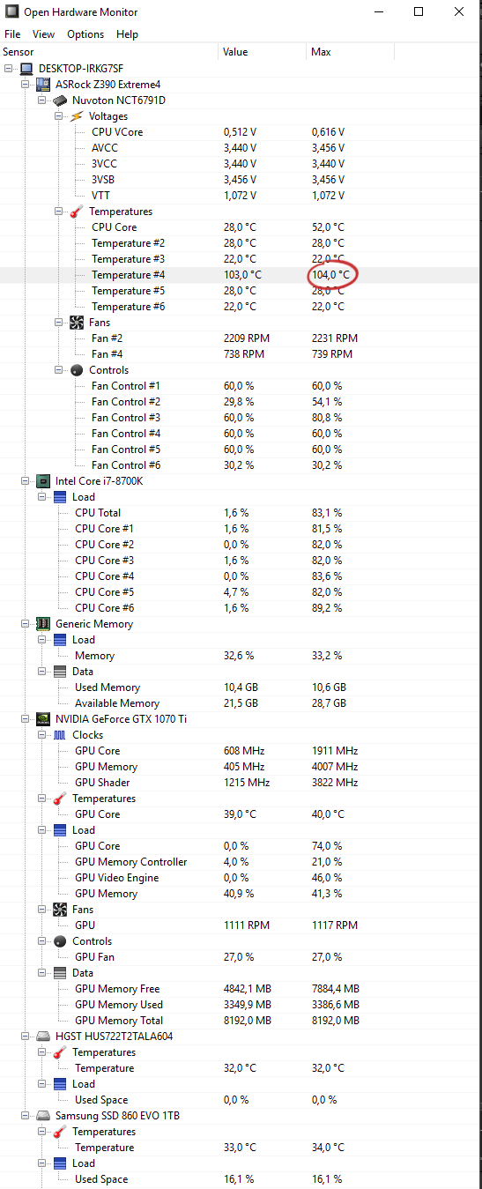The image size is (482, 1189).
Task: Open the Options menu
Action: click(85, 34)
